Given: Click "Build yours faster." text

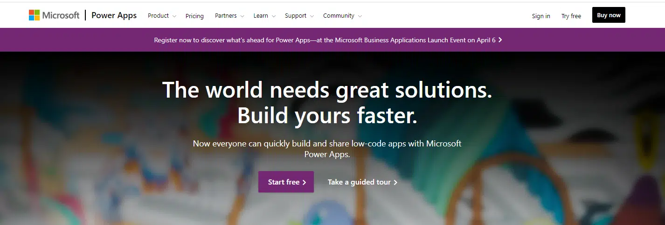Looking at the screenshot, I should (x=327, y=116).
